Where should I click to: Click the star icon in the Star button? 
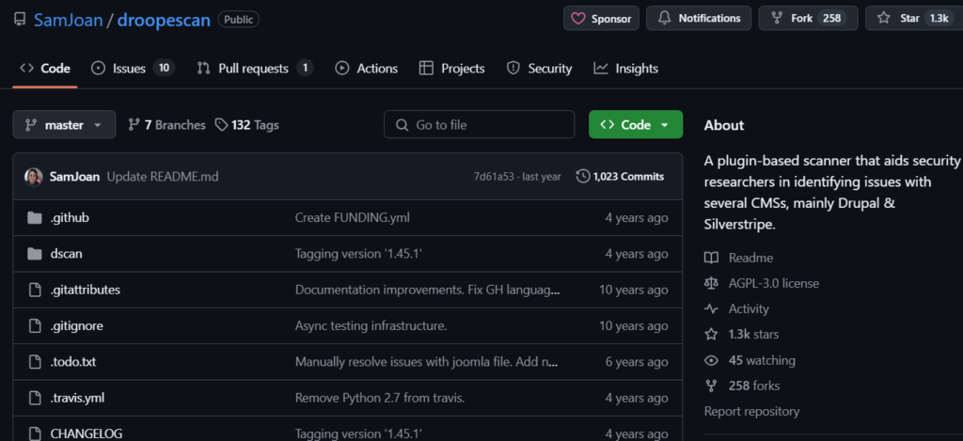pyautogui.click(x=884, y=19)
